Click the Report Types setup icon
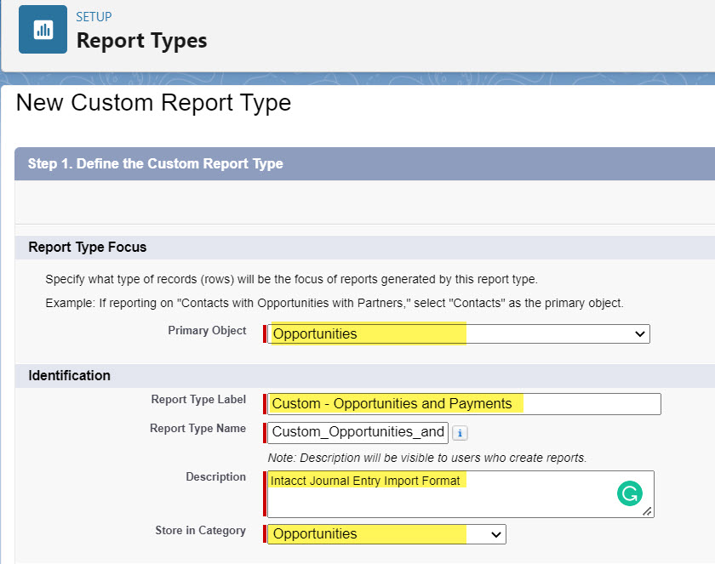715x564 pixels. (x=43, y=30)
